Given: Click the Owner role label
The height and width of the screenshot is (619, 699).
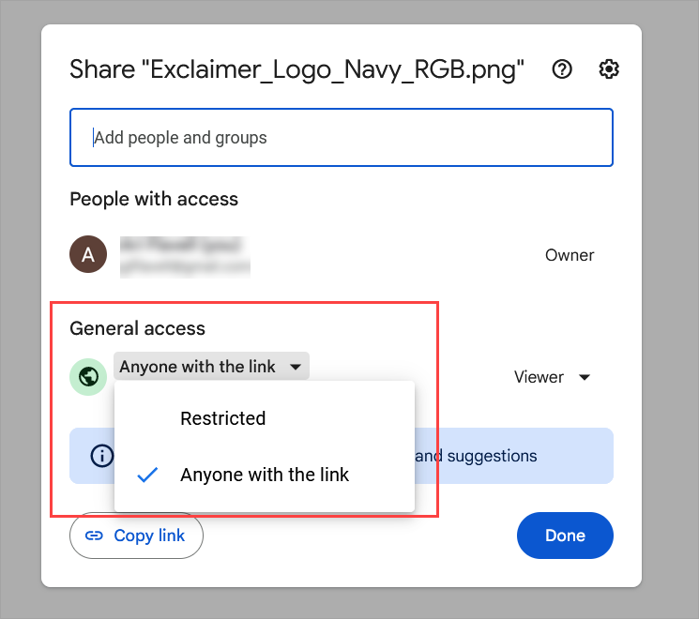Looking at the screenshot, I should tap(570, 255).
